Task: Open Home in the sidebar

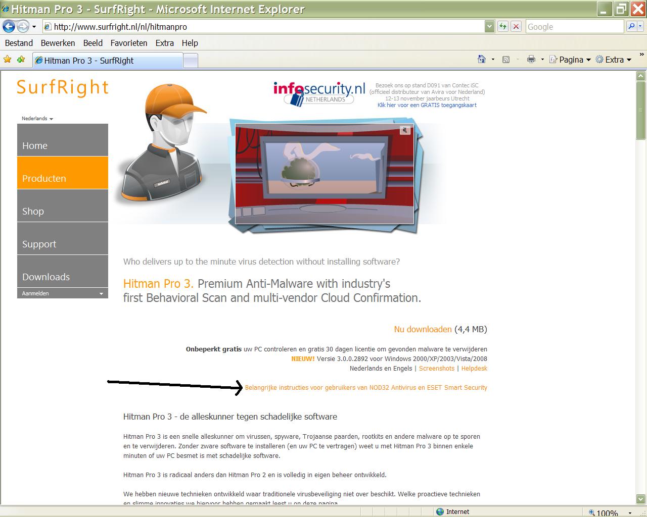Action: [63, 140]
